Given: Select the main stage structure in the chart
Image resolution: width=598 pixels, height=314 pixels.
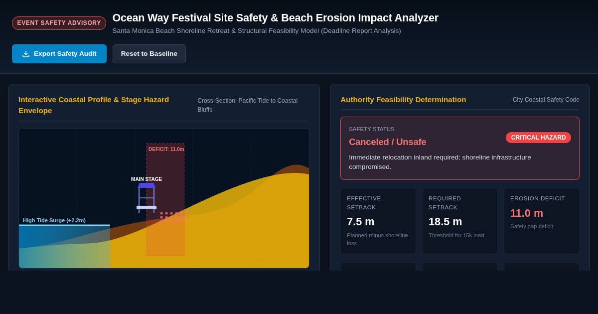Looking at the screenshot, I should pos(147,198).
